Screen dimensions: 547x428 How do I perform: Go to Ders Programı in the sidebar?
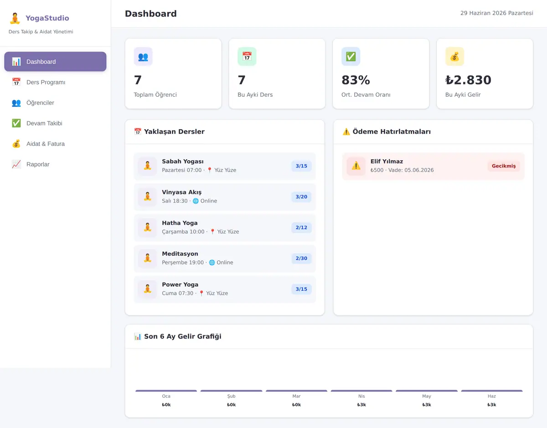[x=55, y=82]
